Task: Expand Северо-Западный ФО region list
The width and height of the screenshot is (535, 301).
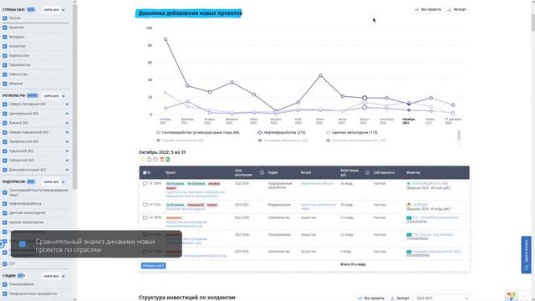Action: (67, 105)
